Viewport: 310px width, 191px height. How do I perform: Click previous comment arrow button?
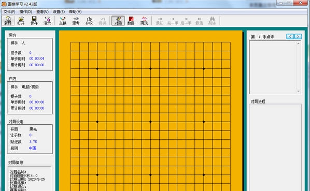290,37
